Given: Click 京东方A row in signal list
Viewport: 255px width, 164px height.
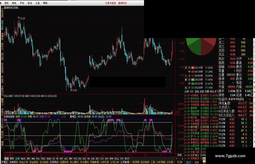Looking at the screenshot, I should pyautogui.click(x=201, y=99).
